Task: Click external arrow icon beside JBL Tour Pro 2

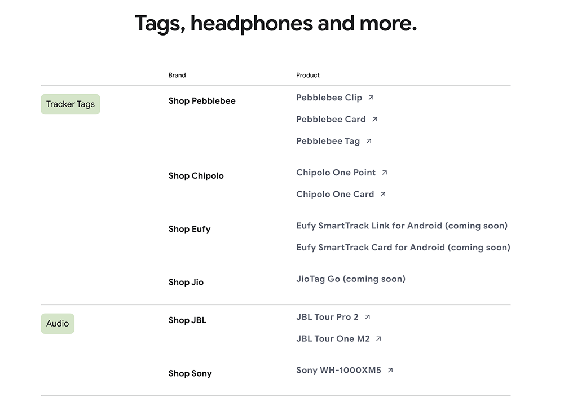Action: click(367, 317)
